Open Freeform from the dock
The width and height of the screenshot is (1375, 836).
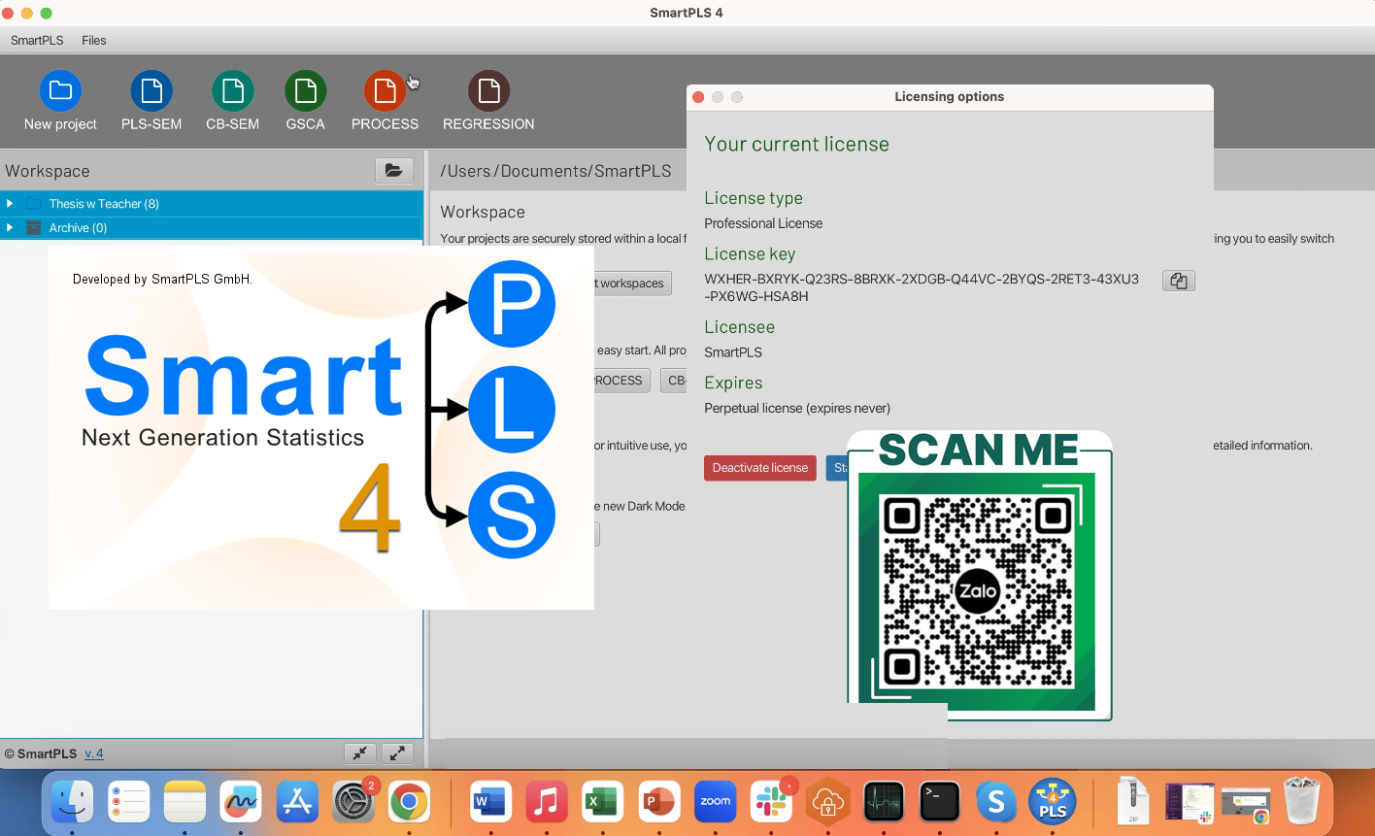point(241,802)
